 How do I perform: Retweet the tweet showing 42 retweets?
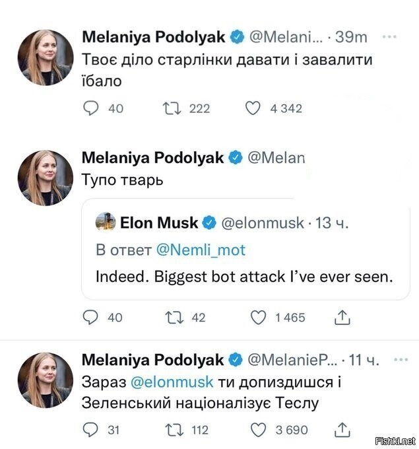pyautogui.click(x=171, y=318)
